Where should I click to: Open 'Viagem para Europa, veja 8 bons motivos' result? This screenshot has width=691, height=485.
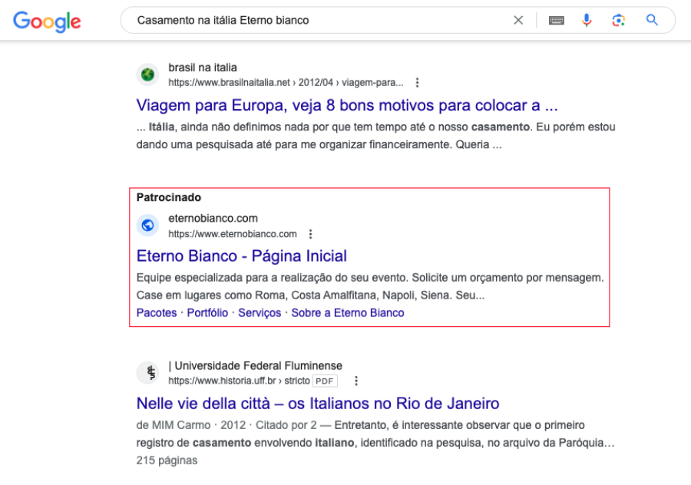[347, 105]
